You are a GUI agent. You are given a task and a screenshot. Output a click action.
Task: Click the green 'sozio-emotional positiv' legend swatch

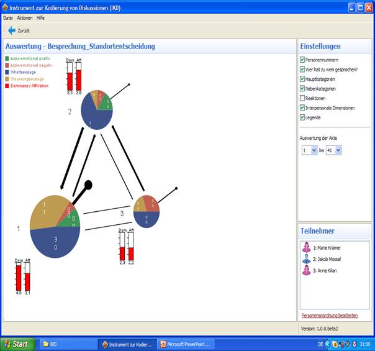tap(7, 58)
